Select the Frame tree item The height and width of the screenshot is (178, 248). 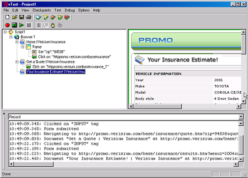click(37, 47)
